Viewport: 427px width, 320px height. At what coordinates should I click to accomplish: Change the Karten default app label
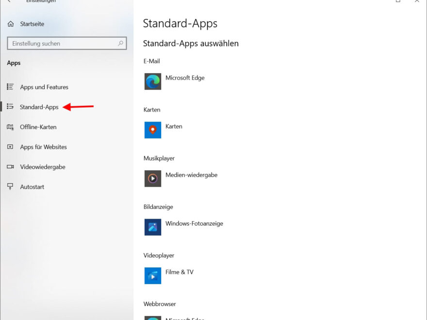point(174,127)
